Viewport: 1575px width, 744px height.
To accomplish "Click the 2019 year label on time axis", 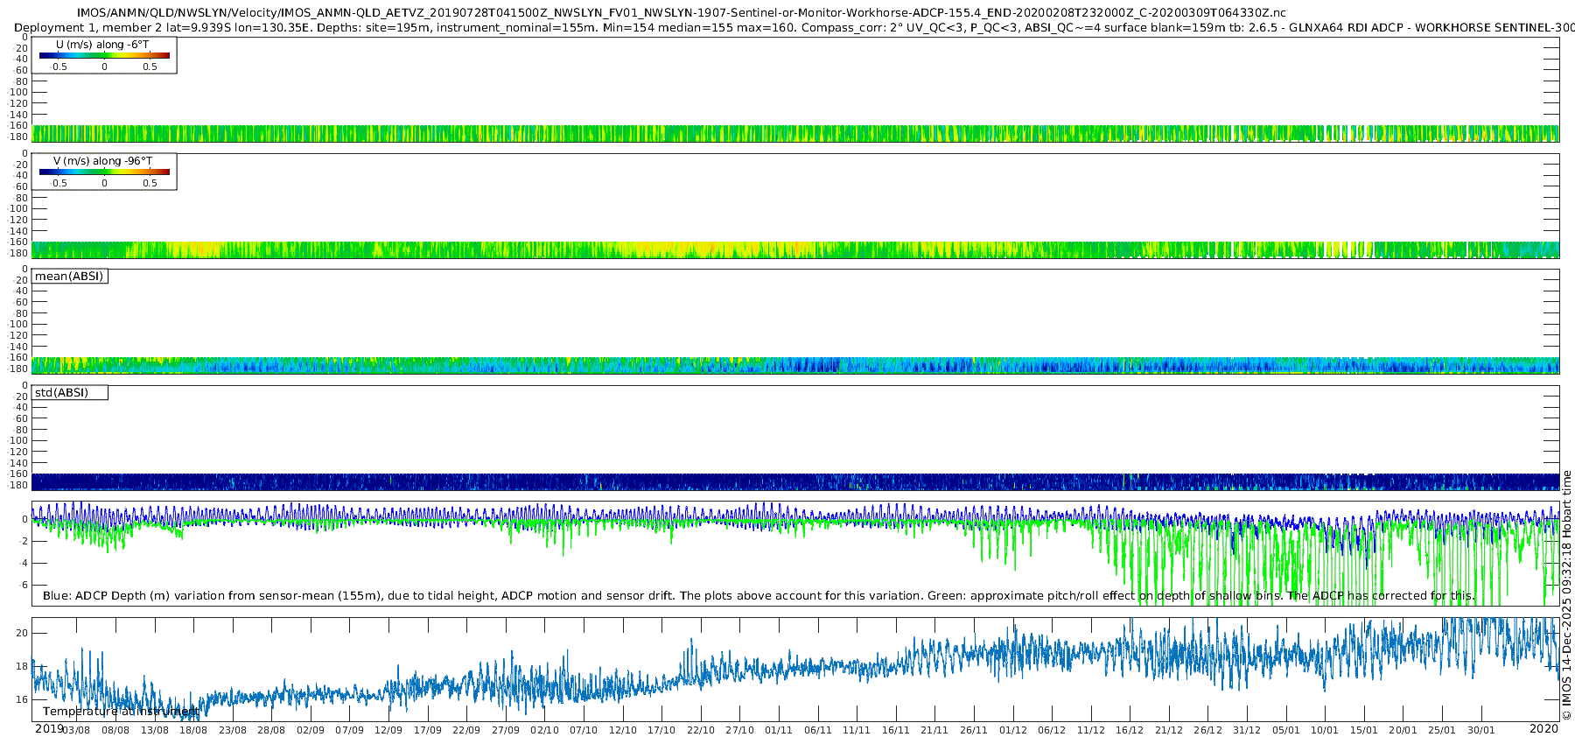I will [49, 729].
